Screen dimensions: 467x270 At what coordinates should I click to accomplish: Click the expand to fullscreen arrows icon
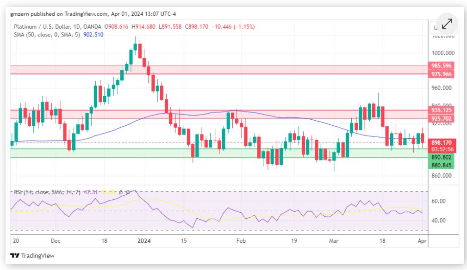(447, 24)
